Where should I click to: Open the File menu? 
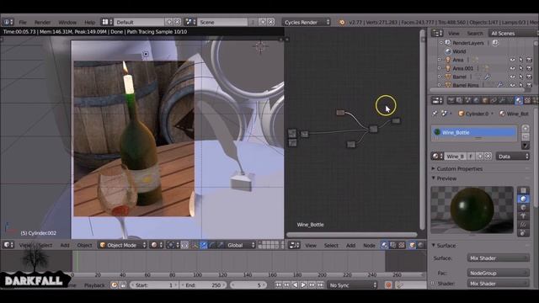[x=23, y=23]
